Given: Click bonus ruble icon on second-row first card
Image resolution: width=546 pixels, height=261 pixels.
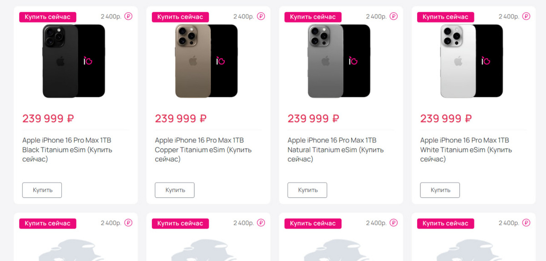Looking at the screenshot, I should pos(128,223).
